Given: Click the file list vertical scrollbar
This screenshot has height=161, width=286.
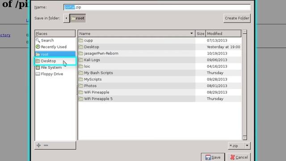Looking at the screenshot, I should (245, 85).
